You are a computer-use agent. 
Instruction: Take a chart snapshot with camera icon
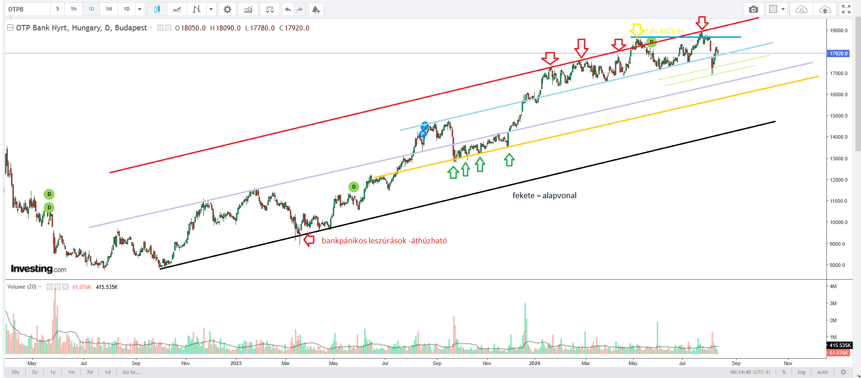(x=753, y=9)
